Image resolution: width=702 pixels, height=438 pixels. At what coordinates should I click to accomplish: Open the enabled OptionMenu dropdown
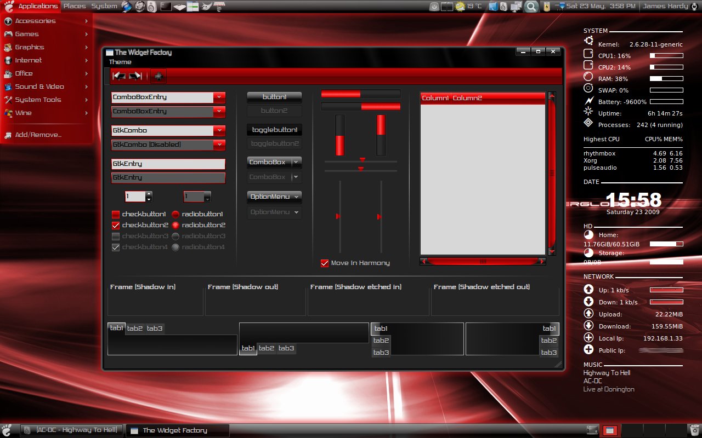click(x=274, y=197)
